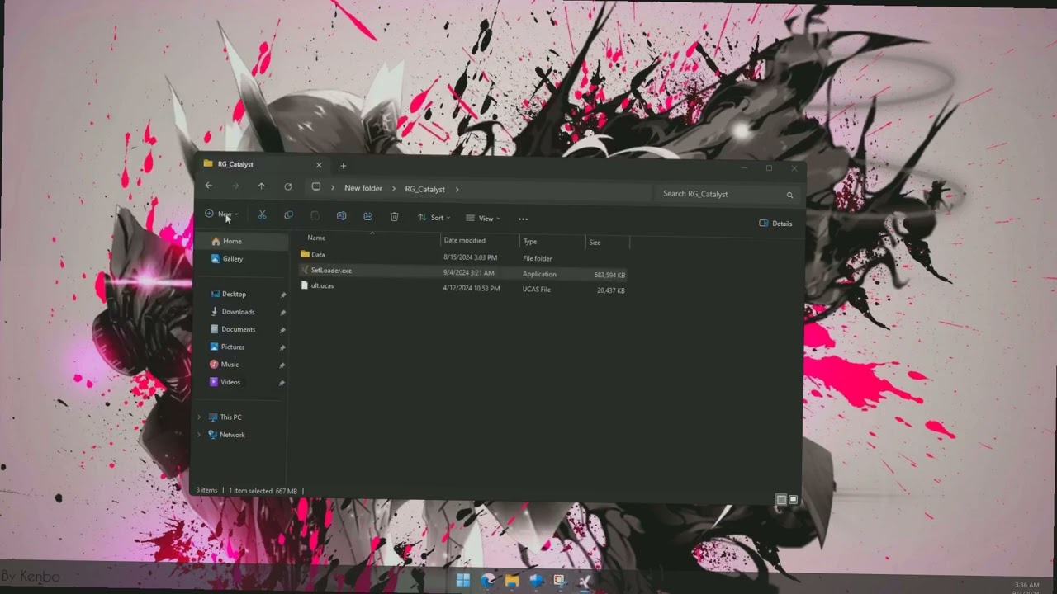This screenshot has height=594, width=1057.
Task: Click the taskbar clock
Action: 1027,588
